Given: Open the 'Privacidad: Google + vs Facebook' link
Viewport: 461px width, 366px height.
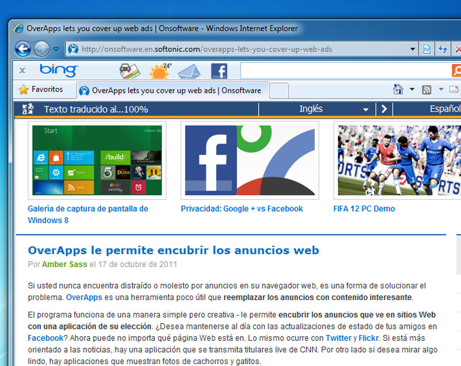Looking at the screenshot, I should click(x=242, y=208).
